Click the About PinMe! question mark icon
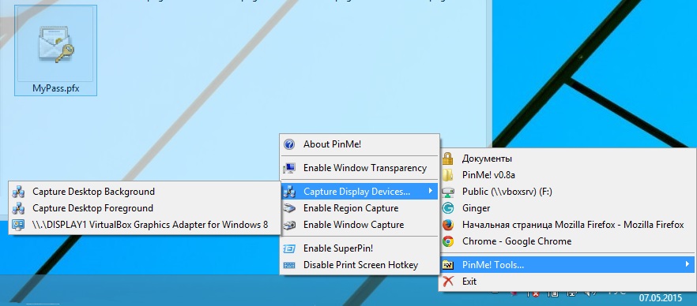 point(289,144)
